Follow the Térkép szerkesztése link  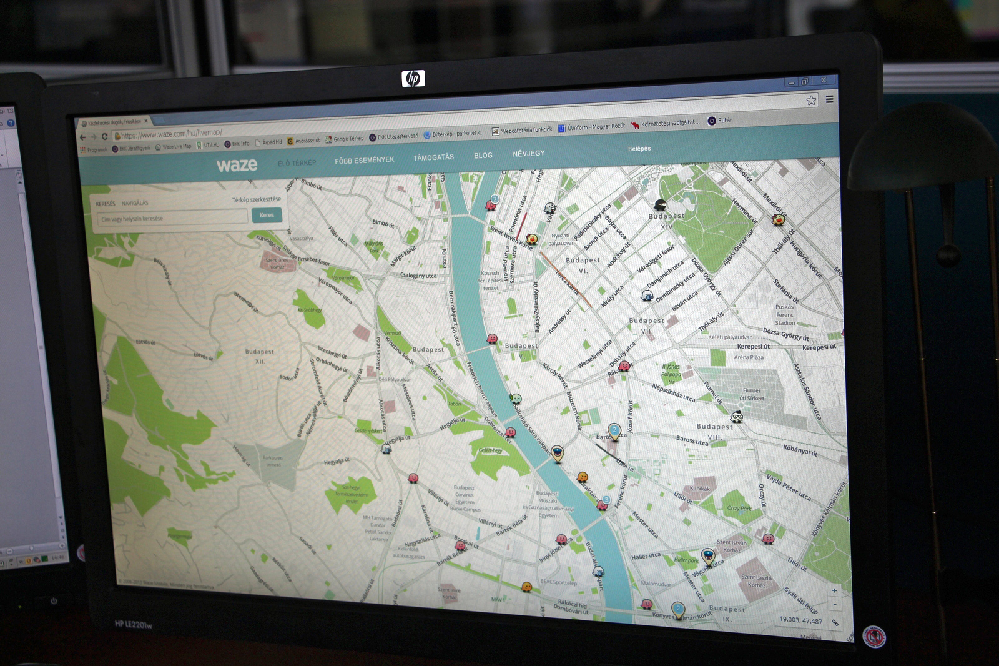pyautogui.click(x=256, y=200)
